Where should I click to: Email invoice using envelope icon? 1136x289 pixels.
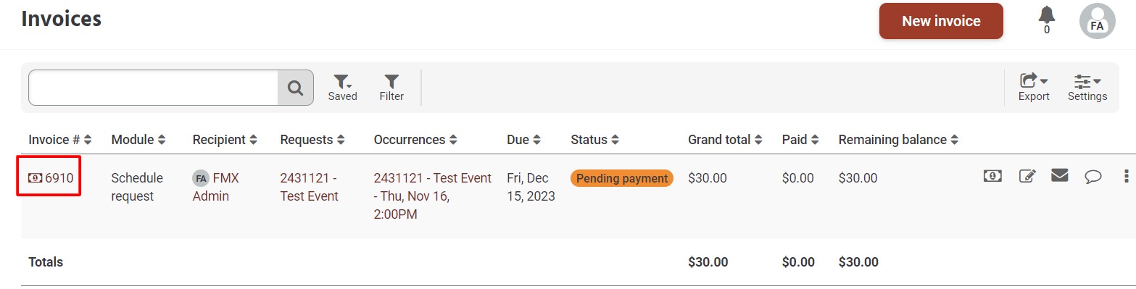1060,175
